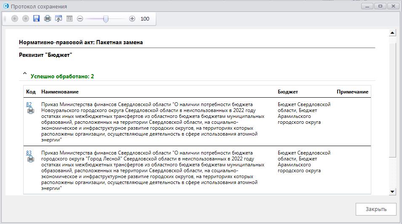This screenshot has height=224, width=402.
Task: Zoom in with the plus icon
Action: [132, 19]
